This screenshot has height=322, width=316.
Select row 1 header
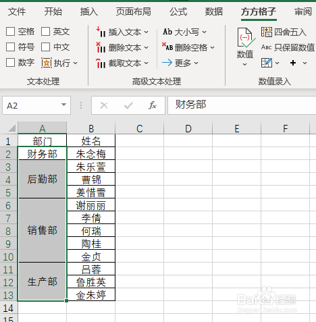point(9,141)
